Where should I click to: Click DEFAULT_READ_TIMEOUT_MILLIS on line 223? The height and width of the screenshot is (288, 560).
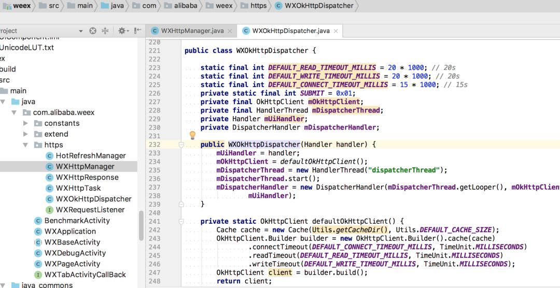click(x=322, y=67)
